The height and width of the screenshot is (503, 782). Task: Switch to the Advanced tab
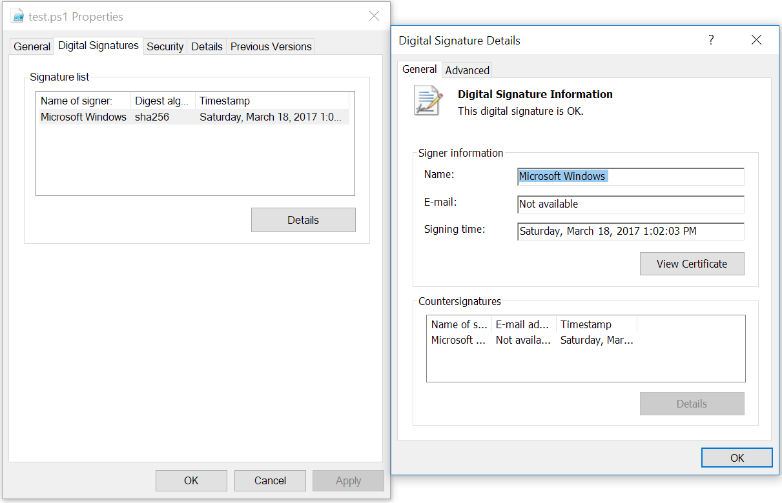click(x=468, y=70)
